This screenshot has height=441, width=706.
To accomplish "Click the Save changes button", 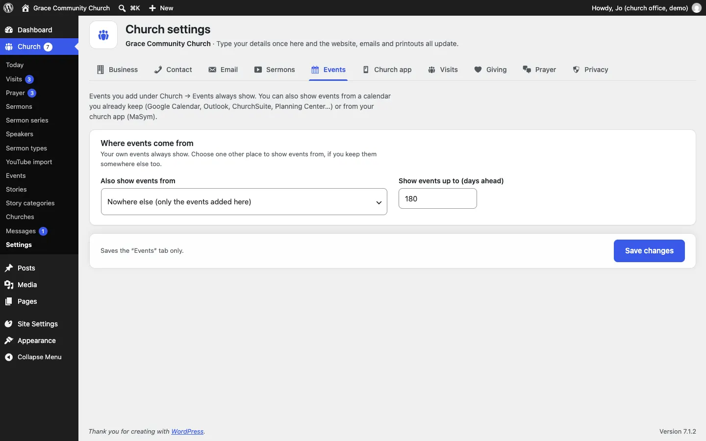I will click(649, 251).
